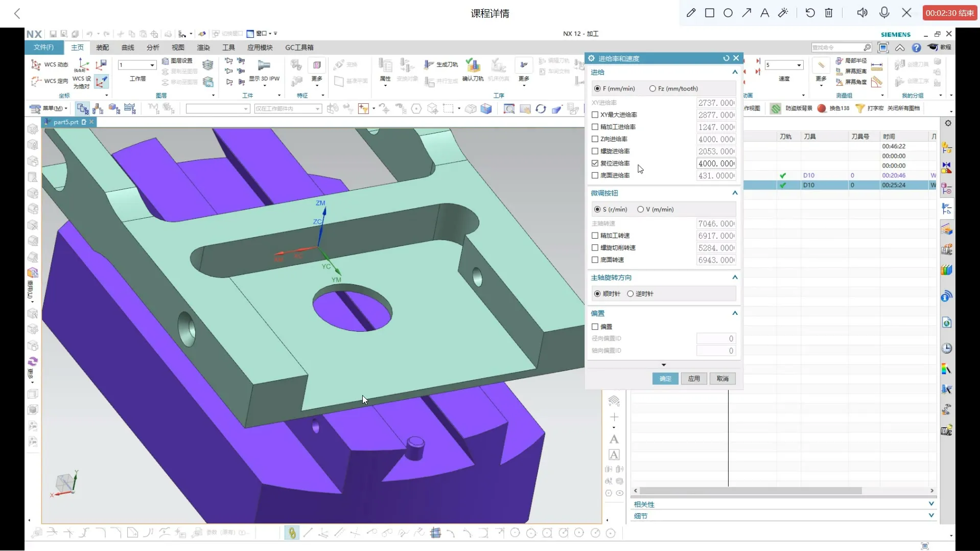Select the 逆时针 spindle direction option
The width and height of the screenshot is (980, 551).
(x=631, y=294)
